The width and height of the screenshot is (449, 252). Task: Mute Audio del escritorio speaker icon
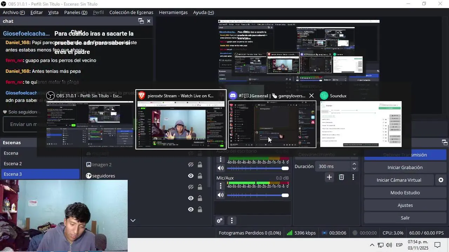click(x=221, y=168)
